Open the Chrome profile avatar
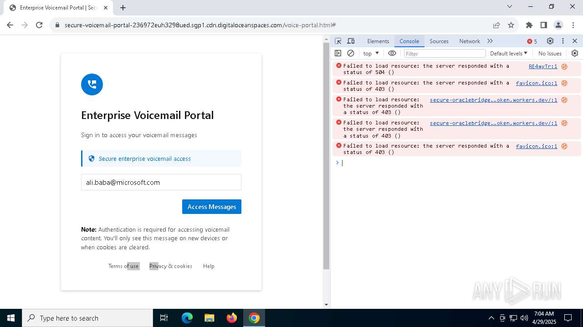This screenshot has height=327, width=583. coord(558,25)
